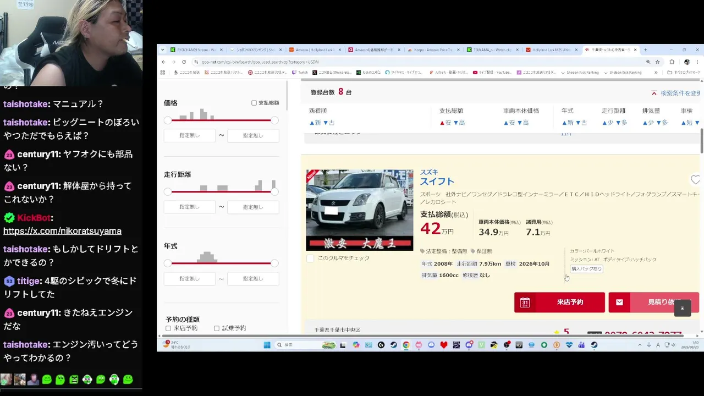
Task: Check the 来店予約 reservation type box
Action: (168, 328)
